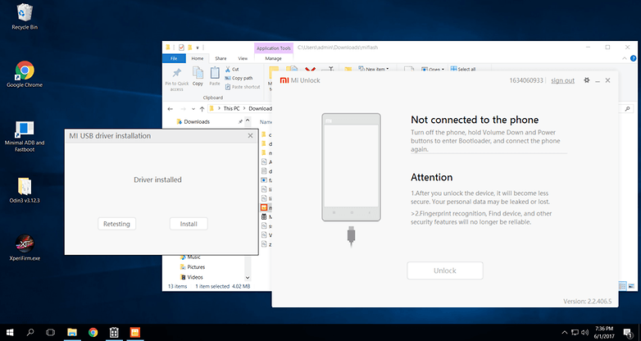The height and width of the screenshot is (341, 641).
Task: Click the File Explorer taskbar icon
Action: (72, 333)
